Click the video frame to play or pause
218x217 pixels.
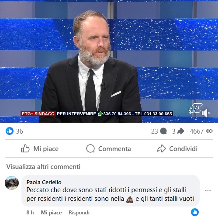point(109,61)
